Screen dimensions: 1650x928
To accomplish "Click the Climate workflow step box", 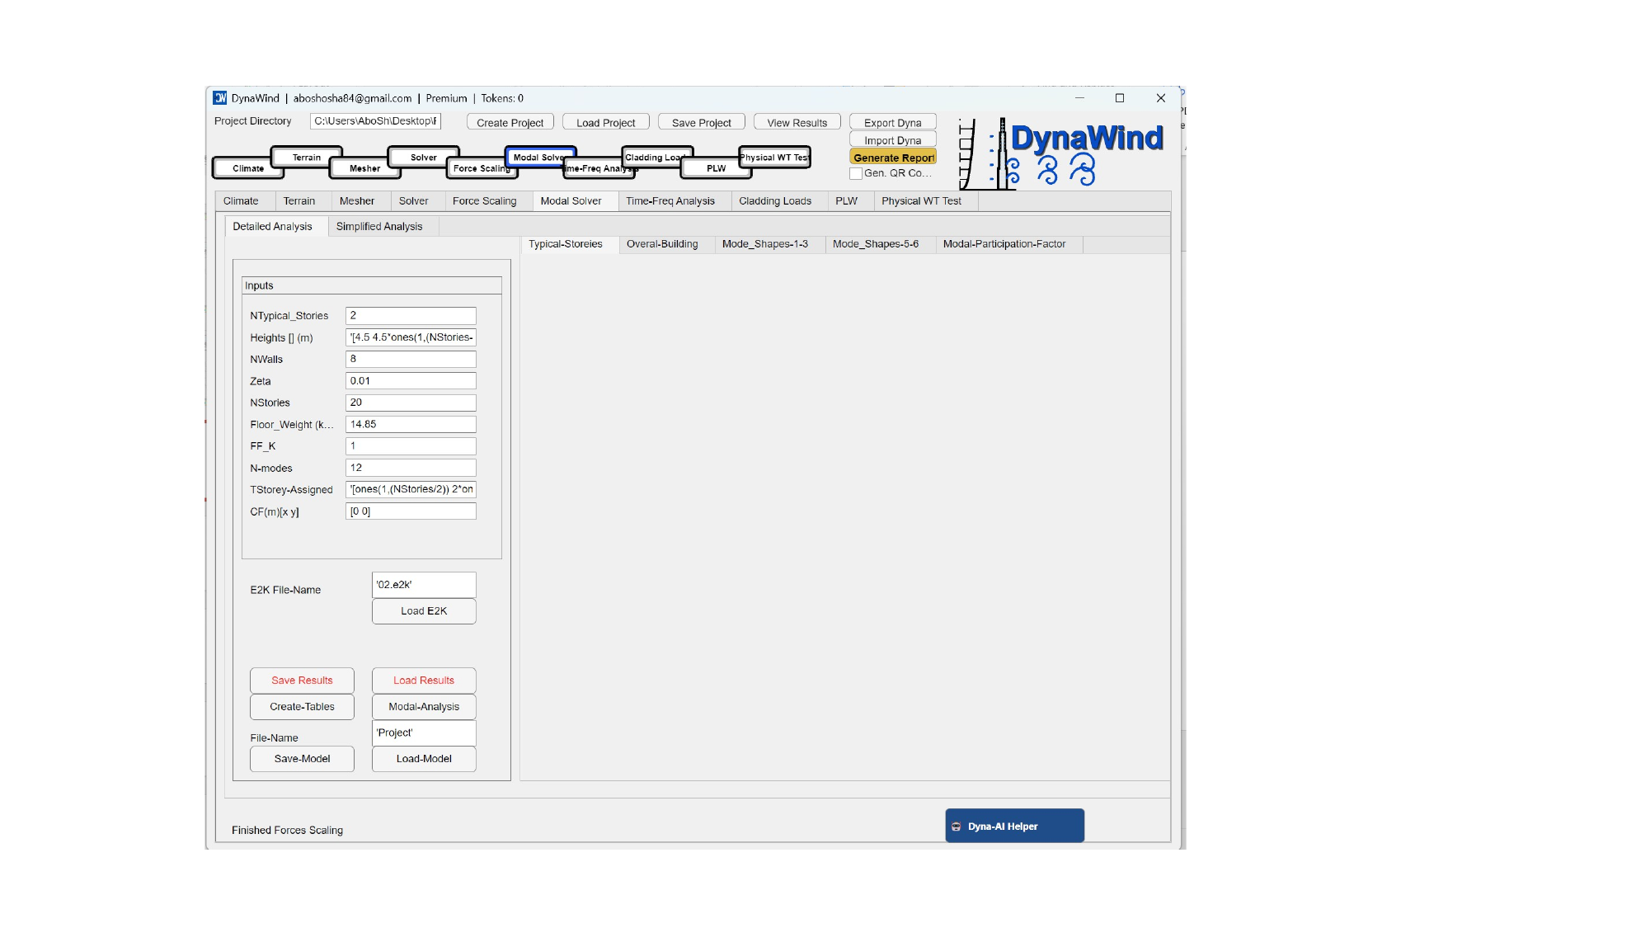I will coord(247,168).
